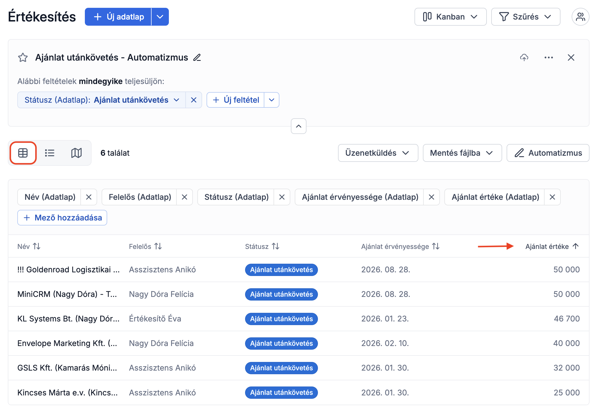Collapse the filter panel with chevron up
The image size is (599, 413).
pos(299,126)
